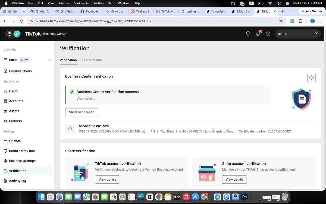The width and height of the screenshot is (326, 204).
Task: Open notifications bell with badge
Action: (x=258, y=34)
